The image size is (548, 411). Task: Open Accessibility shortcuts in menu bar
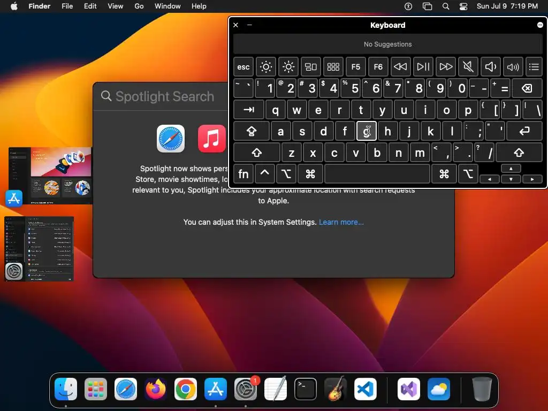pyautogui.click(x=408, y=6)
